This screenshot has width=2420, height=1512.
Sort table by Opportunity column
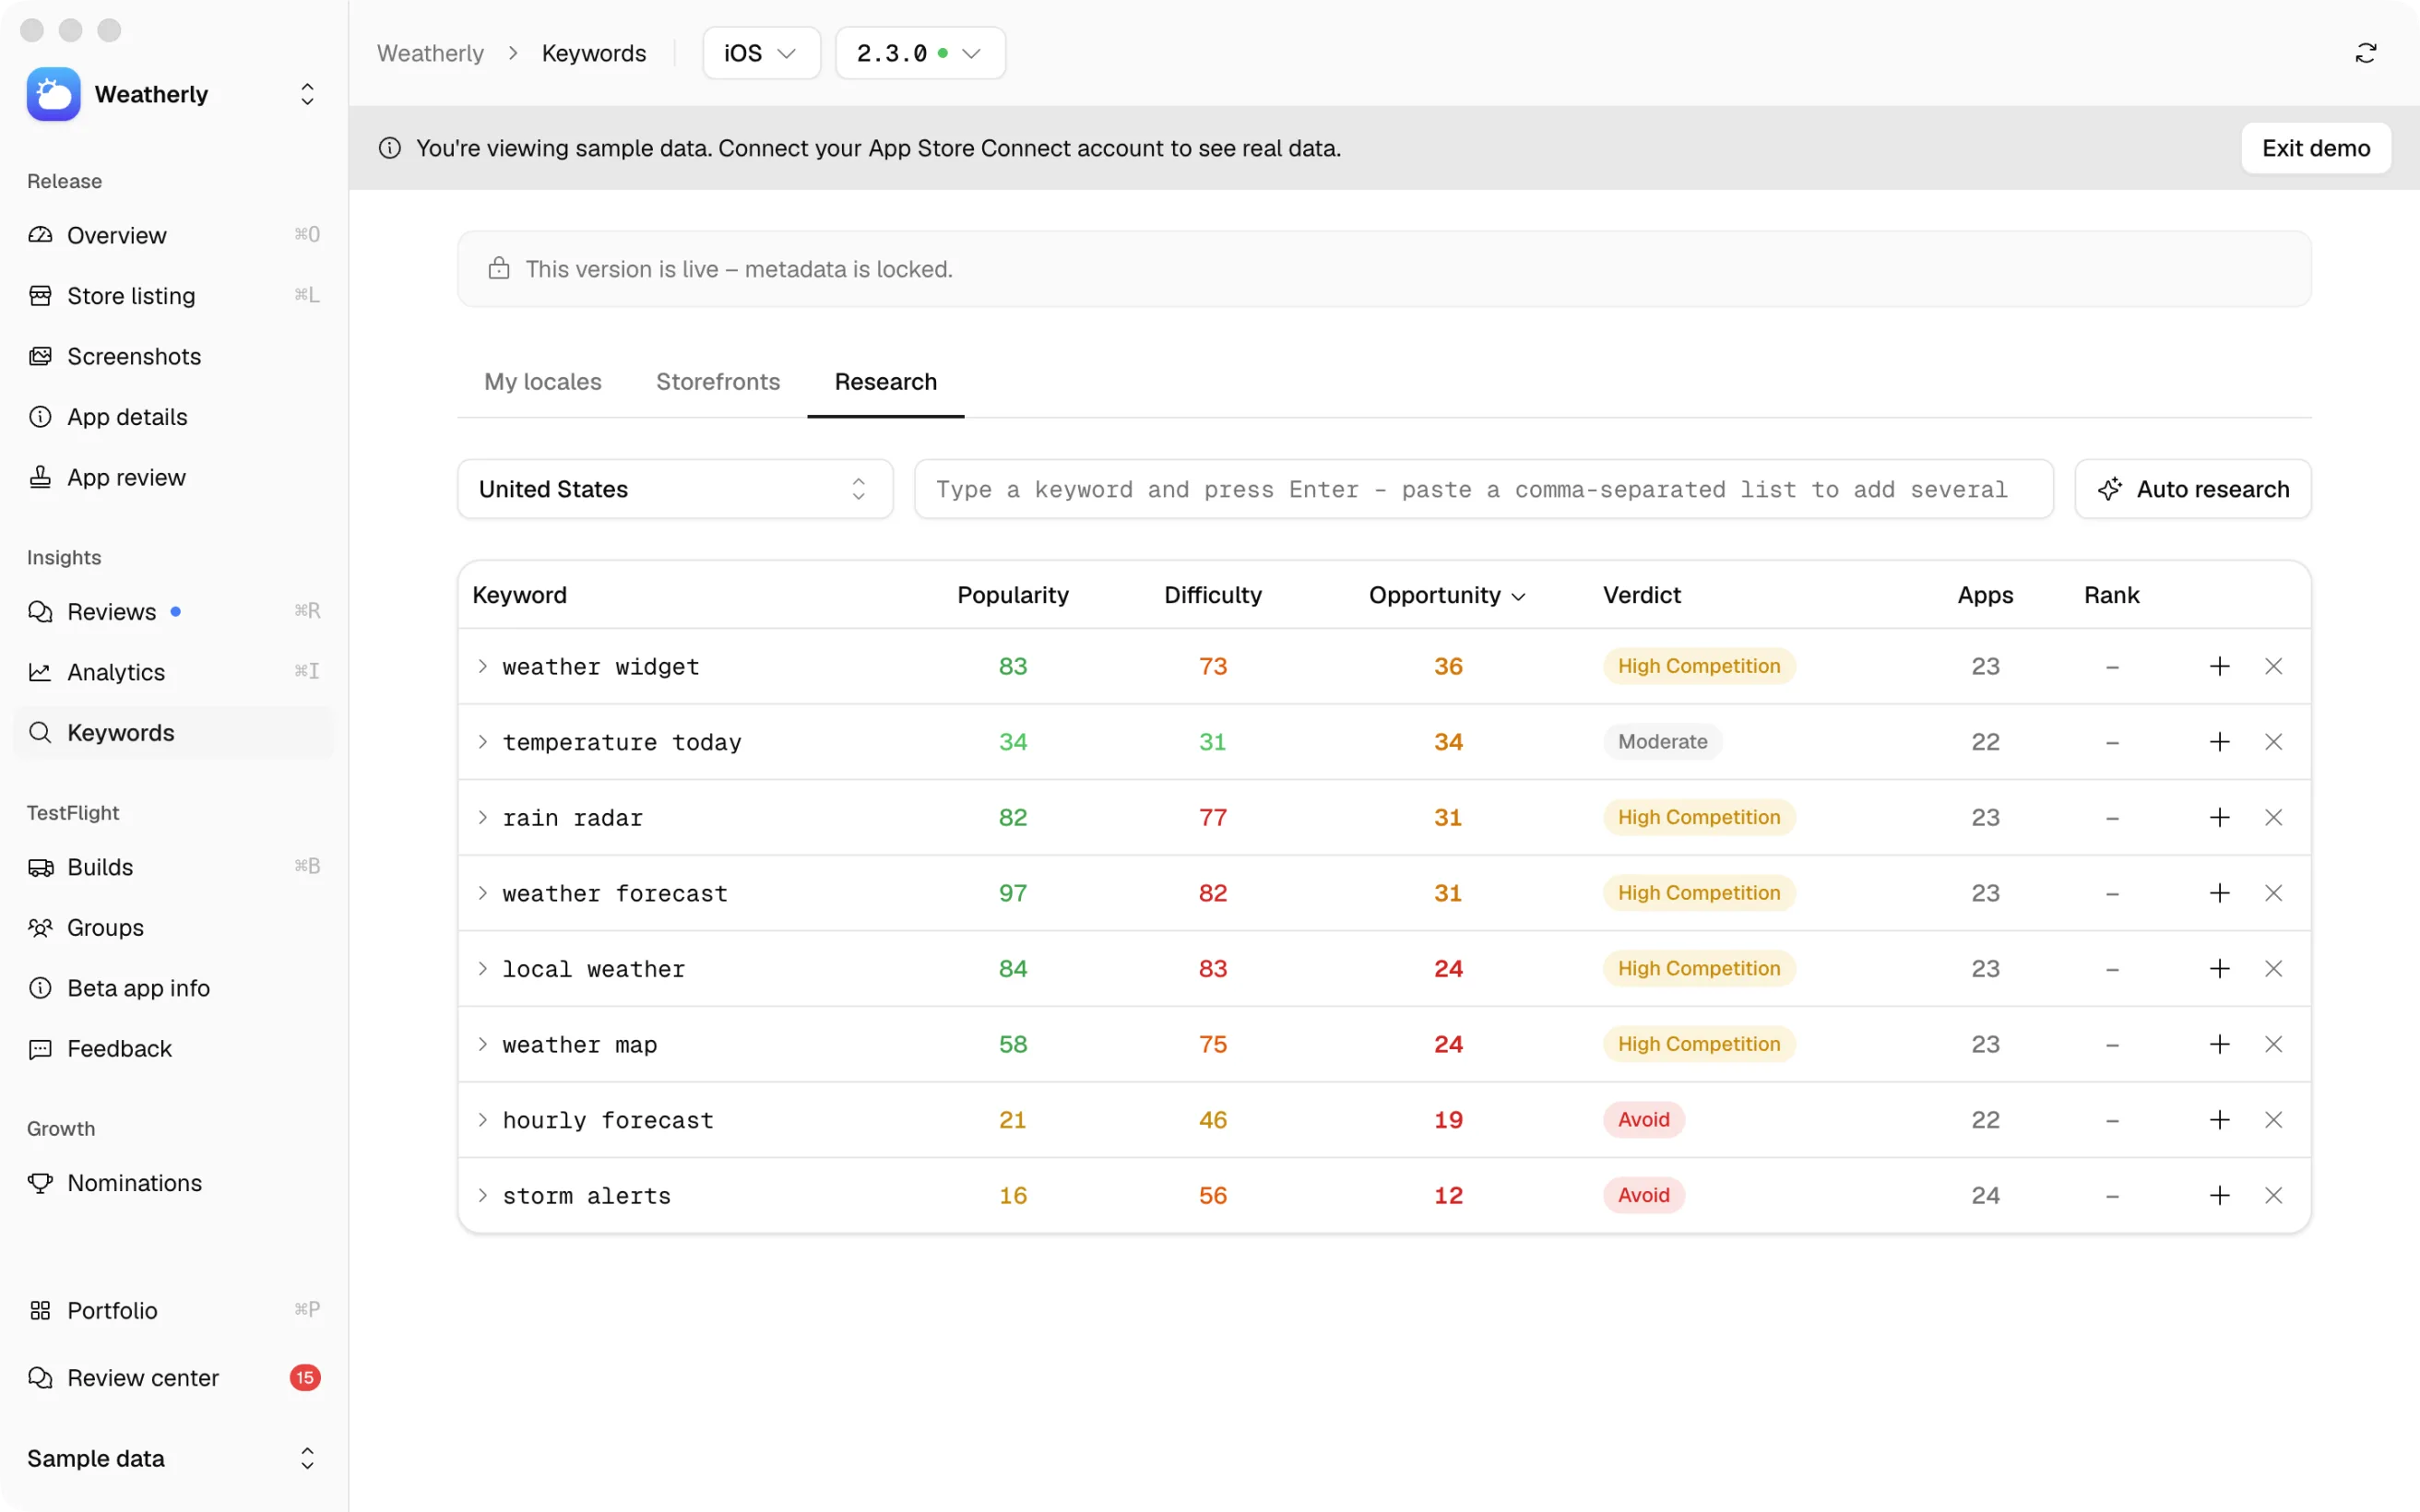(x=1447, y=595)
